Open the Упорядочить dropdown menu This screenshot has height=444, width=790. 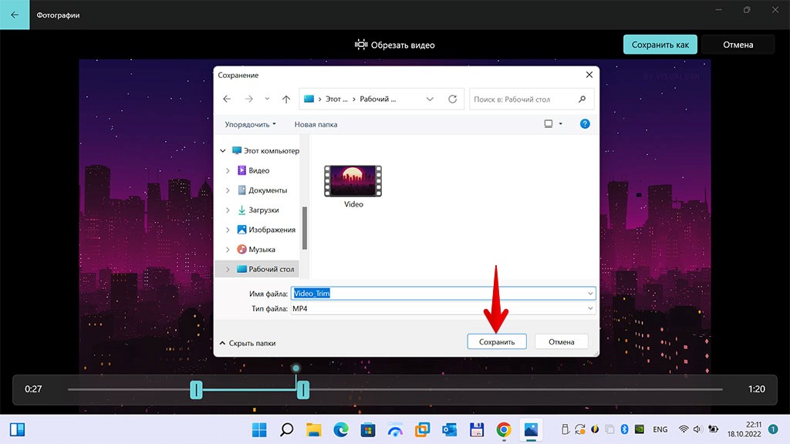point(250,124)
